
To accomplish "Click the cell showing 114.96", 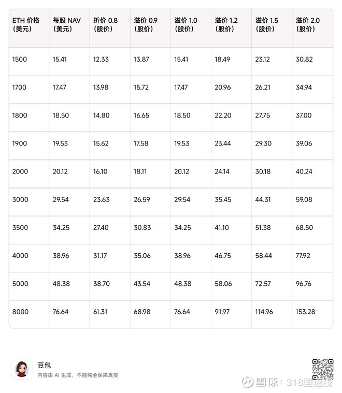I will click(x=266, y=312).
